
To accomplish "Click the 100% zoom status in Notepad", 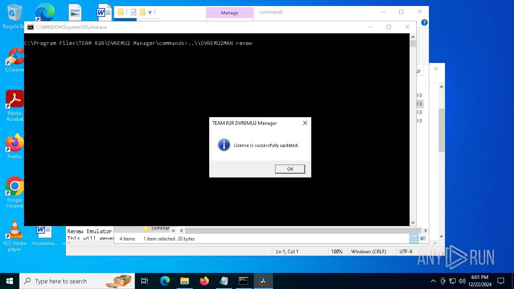I will tap(337, 252).
